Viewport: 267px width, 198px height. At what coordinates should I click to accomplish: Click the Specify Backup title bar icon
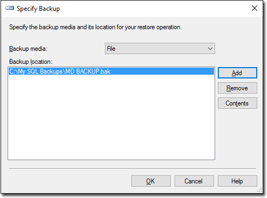click(10, 8)
